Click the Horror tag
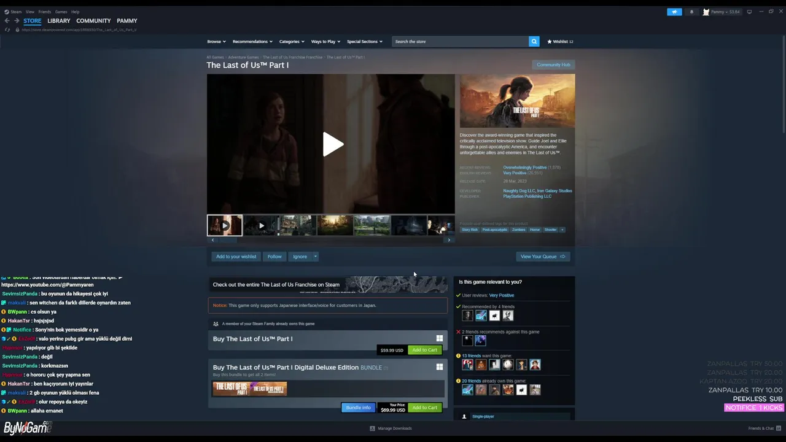786x442 pixels. [535, 230]
